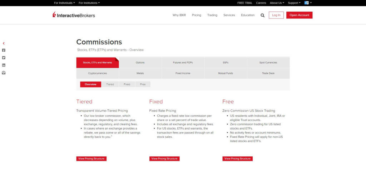Click the red Fixed heading
This screenshot has height=179, width=366.
156,101
